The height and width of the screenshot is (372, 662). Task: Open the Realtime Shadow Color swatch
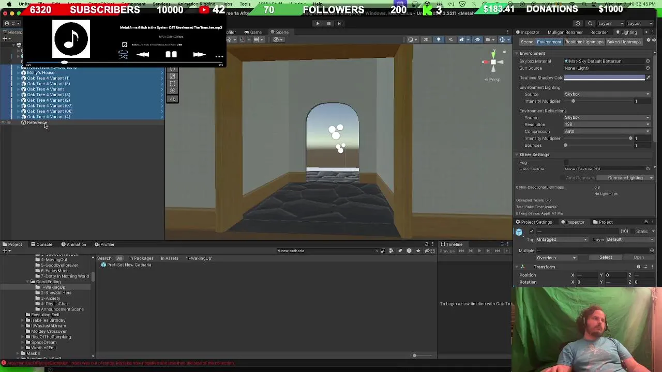pos(604,78)
